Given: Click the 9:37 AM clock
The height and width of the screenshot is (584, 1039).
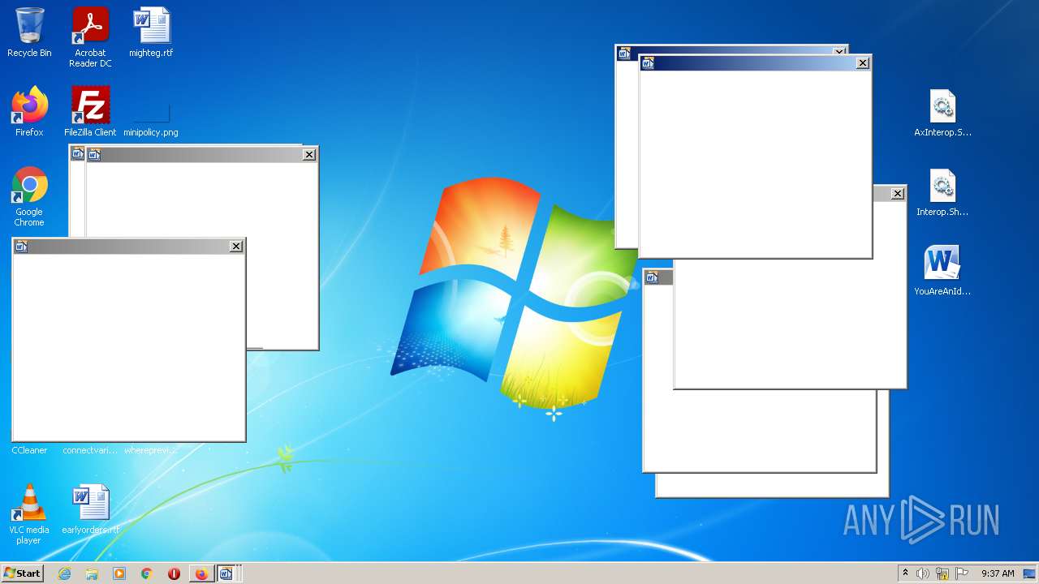Looking at the screenshot, I should [998, 573].
